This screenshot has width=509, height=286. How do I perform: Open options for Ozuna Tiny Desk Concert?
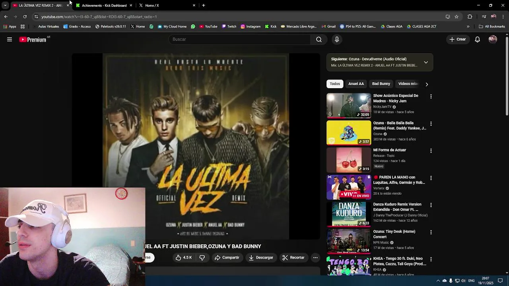click(x=431, y=232)
